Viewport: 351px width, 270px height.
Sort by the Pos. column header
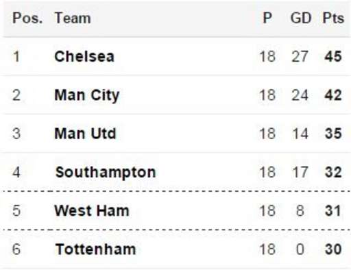click(x=27, y=18)
